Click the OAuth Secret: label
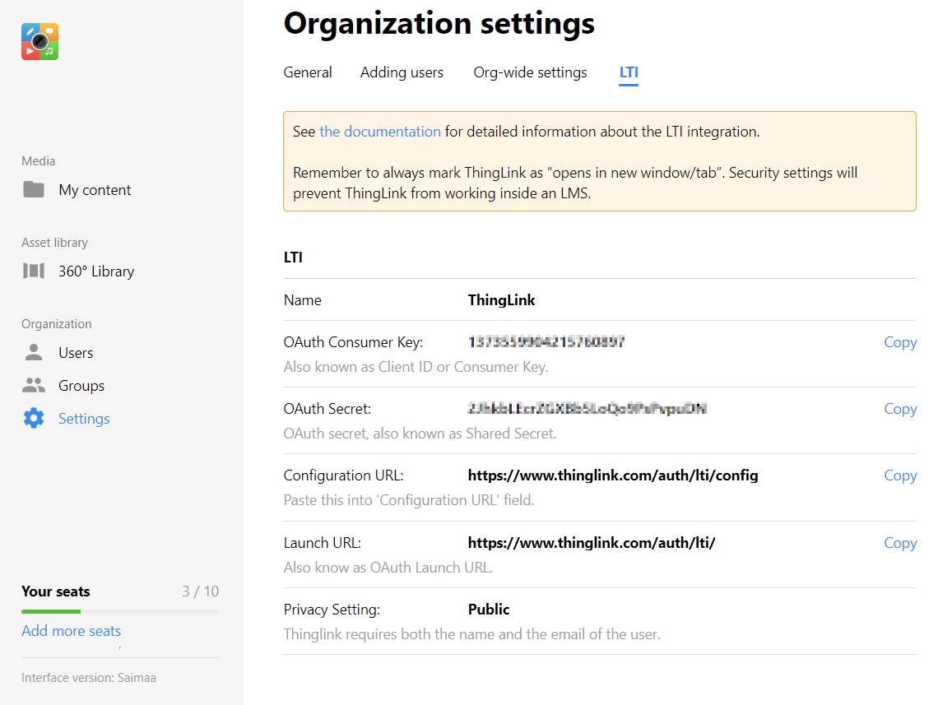The image size is (952, 705). [327, 409]
